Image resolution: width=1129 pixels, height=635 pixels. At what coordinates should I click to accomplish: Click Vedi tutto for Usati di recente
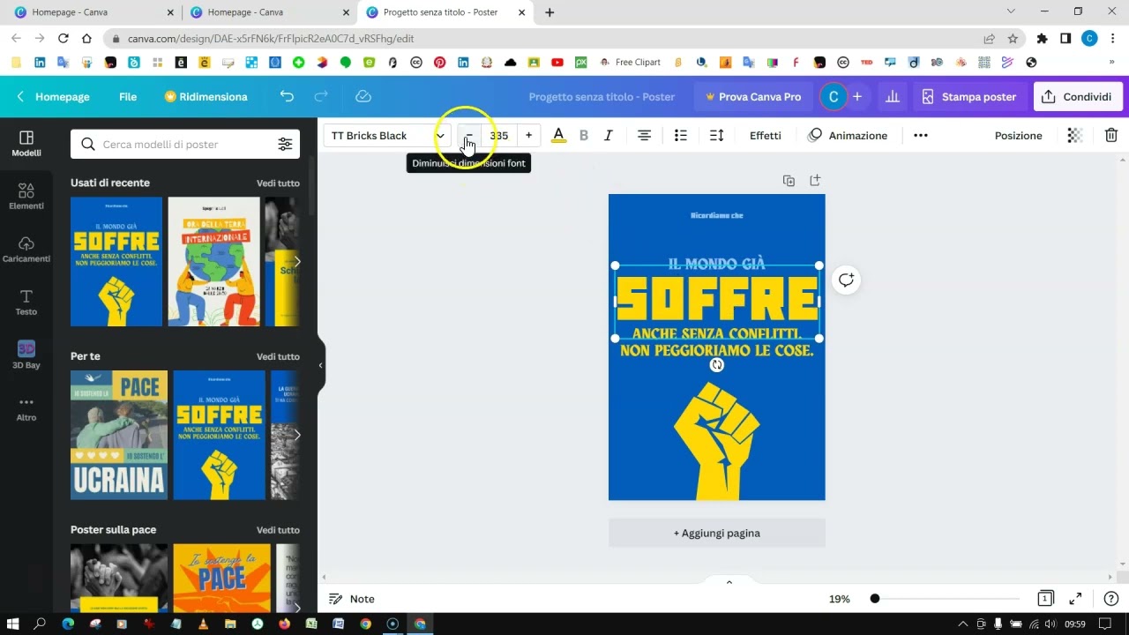pos(278,183)
